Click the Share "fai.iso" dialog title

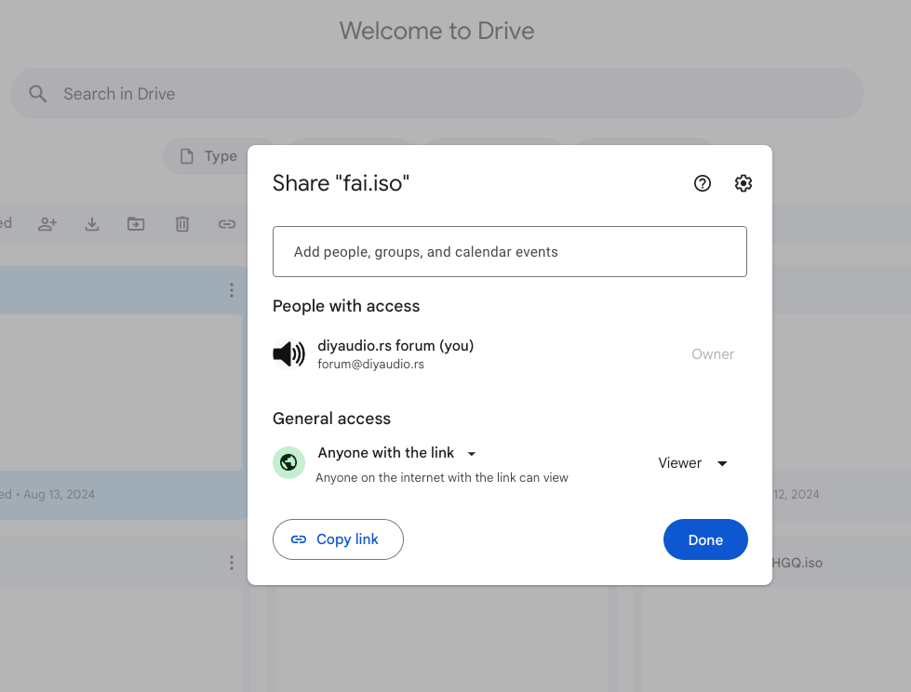(x=342, y=183)
